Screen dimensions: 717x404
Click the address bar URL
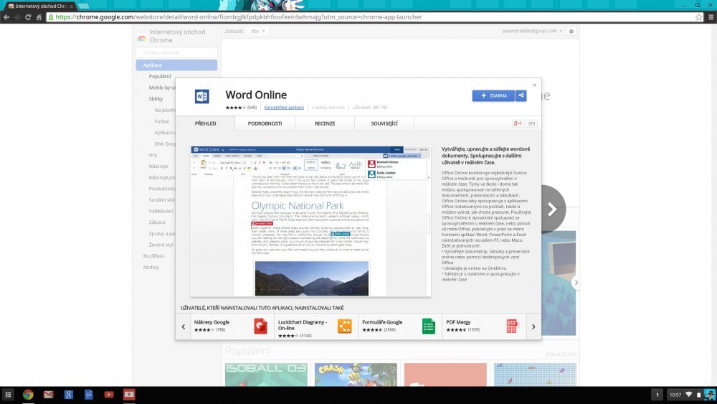239,17
